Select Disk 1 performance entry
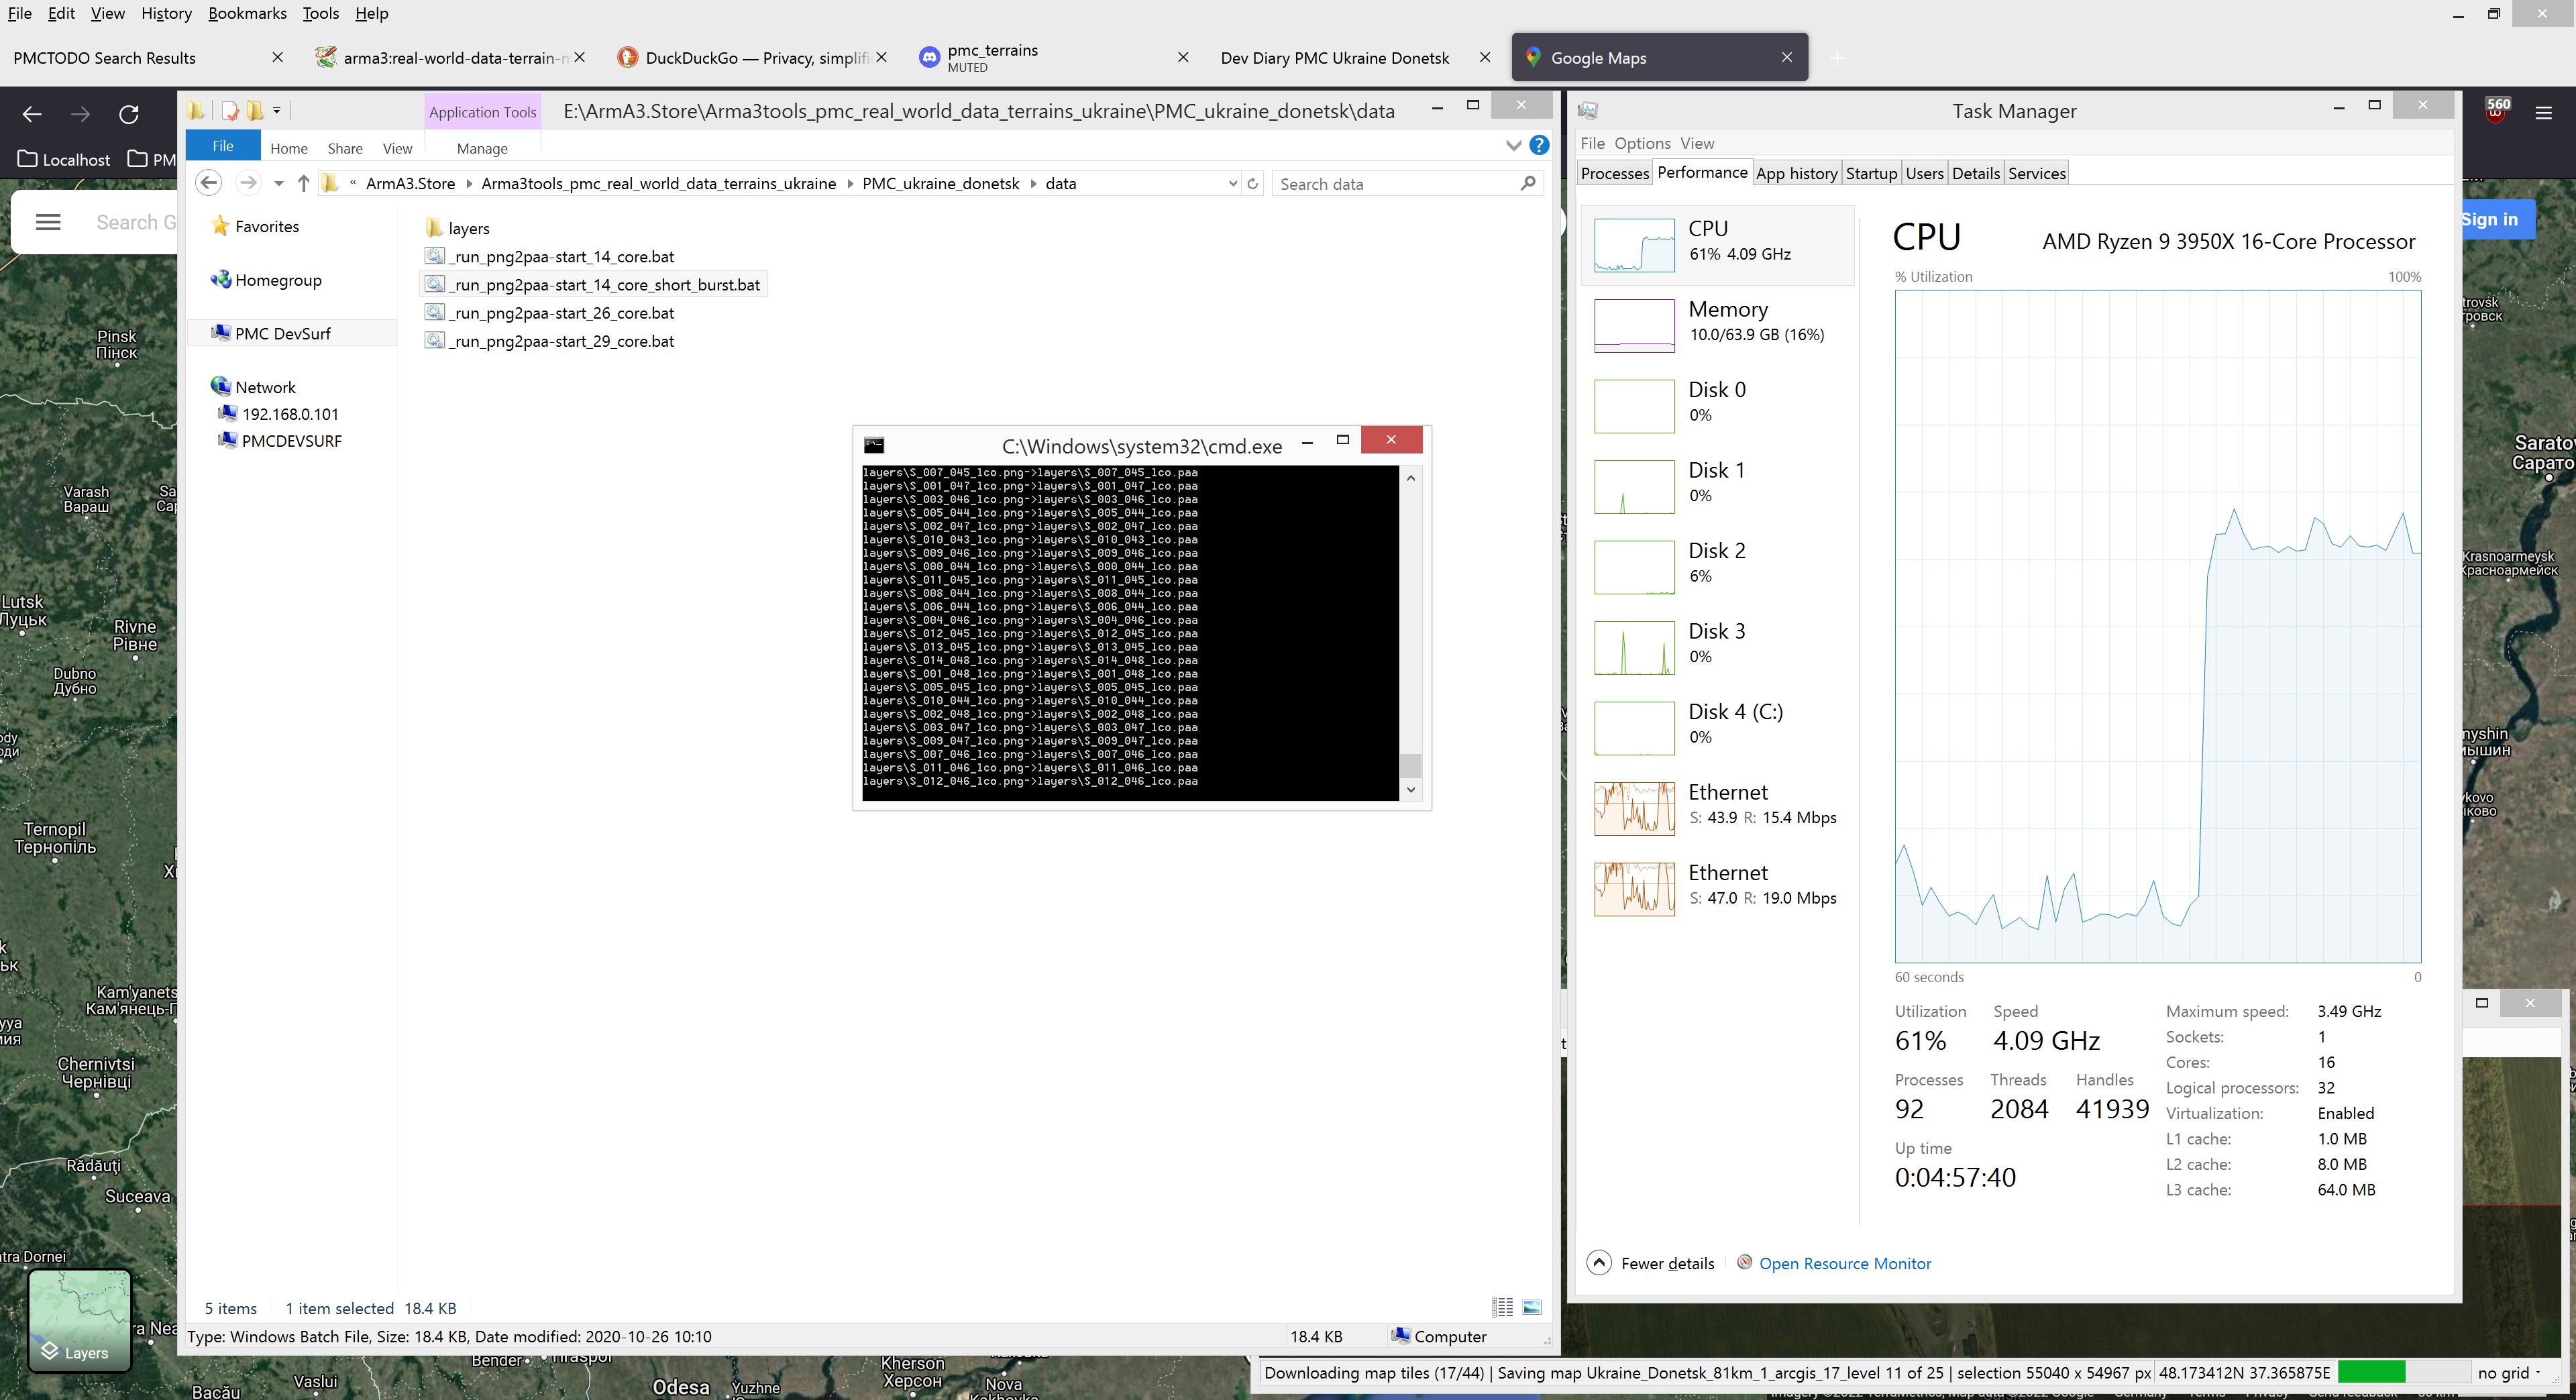The height and width of the screenshot is (1400, 2576). (1718, 486)
